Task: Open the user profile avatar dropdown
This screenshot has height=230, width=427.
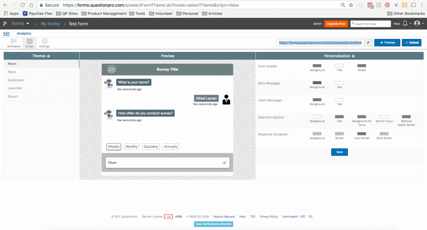Action: click(x=419, y=23)
